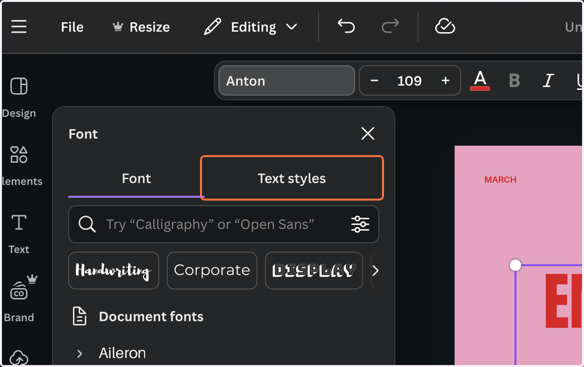This screenshot has width=584, height=367.
Task: Click the search magnifier icon
Action: (87, 224)
